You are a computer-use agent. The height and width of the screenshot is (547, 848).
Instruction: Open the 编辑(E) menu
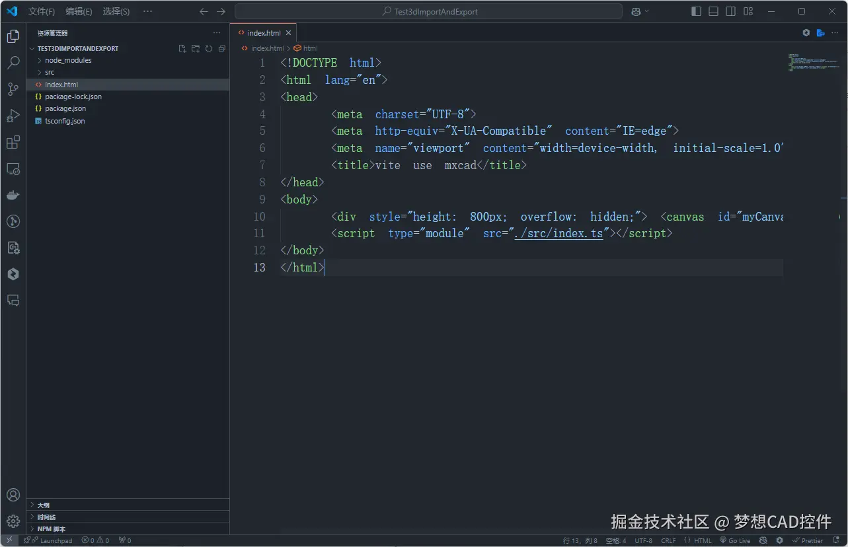click(x=79, y=11)
